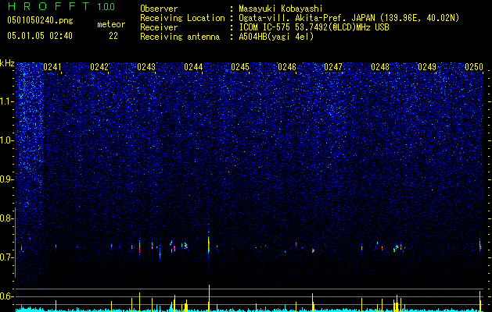Click the Receiving Location value Ogata-vill. Akita-Pref.
Image resolution: width=492 pixels, height=312 pixels.
293,18
